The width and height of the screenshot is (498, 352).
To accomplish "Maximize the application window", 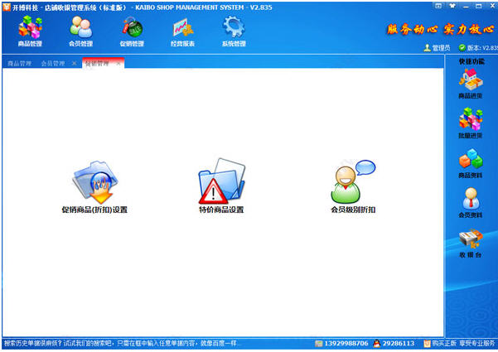I will [479, 6].
